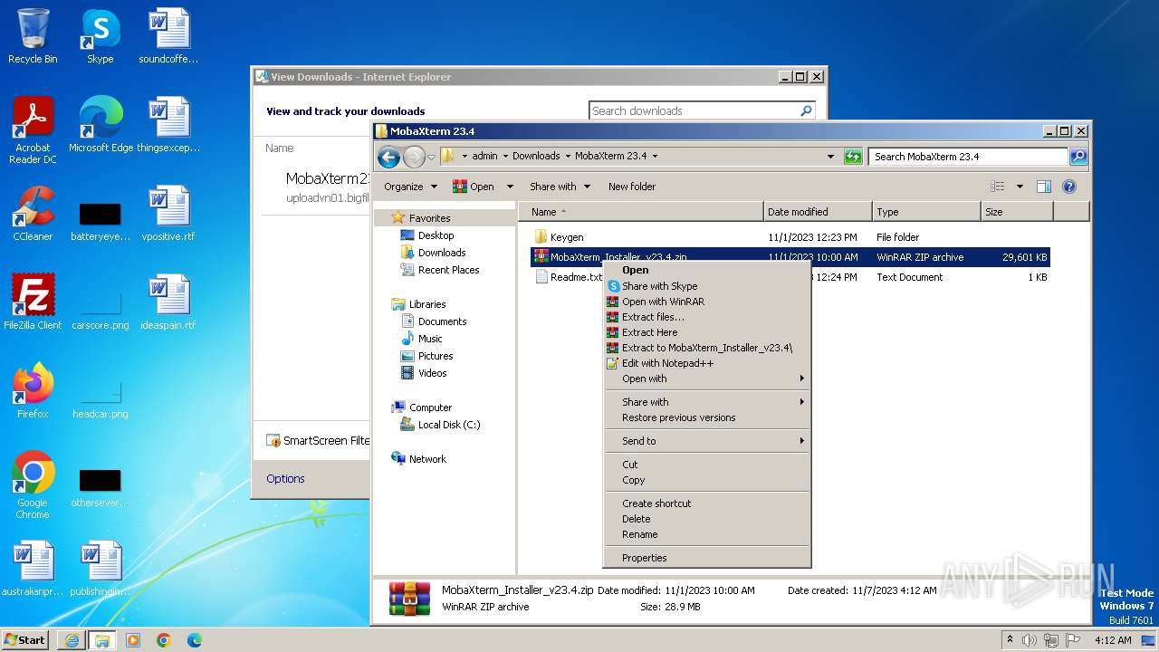The width and height of the screenshot is (1159, 652).
Task: Expand the Open button dropdown arrow
Action: point(509,187)
